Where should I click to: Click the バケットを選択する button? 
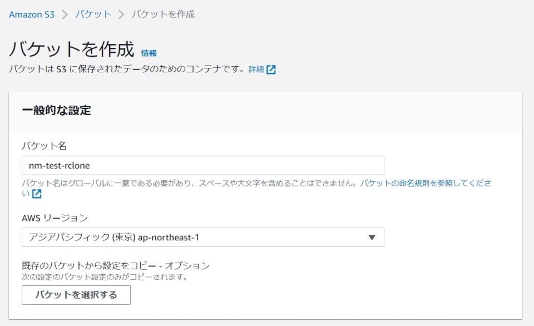[76, 295]
